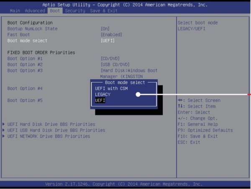Select Boot Option #3 row
The image size is (251, 189).
pos(25,70)
